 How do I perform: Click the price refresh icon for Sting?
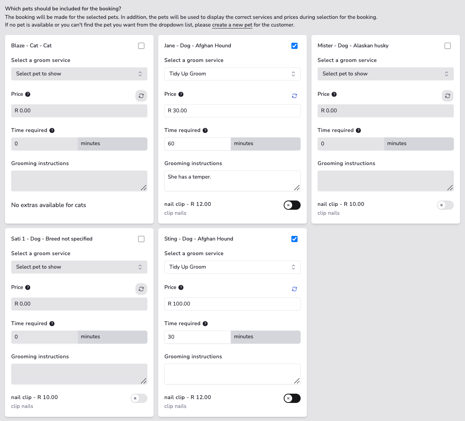(x=294, y=289)
